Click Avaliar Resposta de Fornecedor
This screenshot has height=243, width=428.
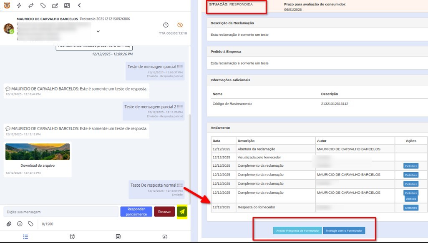297,230
